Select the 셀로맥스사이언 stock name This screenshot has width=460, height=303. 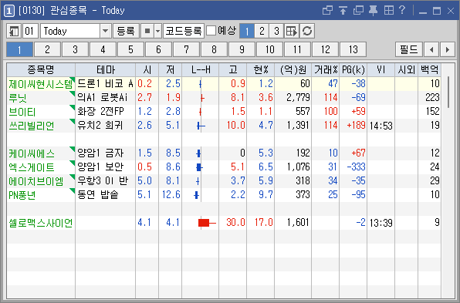click(40, 223)
